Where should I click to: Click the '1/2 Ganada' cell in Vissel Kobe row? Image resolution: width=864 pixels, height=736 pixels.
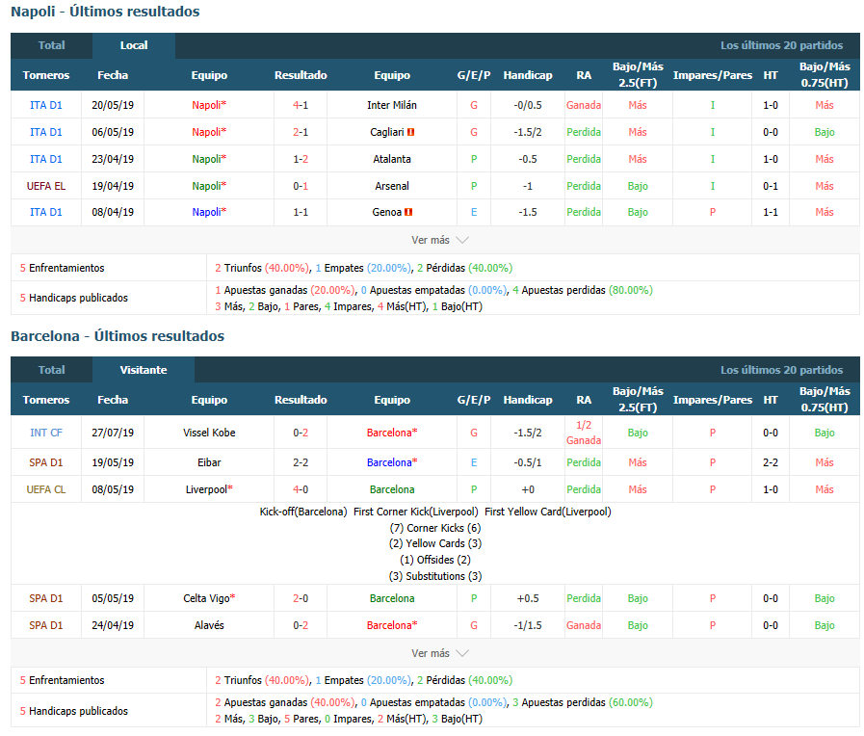tap(584, 433)
